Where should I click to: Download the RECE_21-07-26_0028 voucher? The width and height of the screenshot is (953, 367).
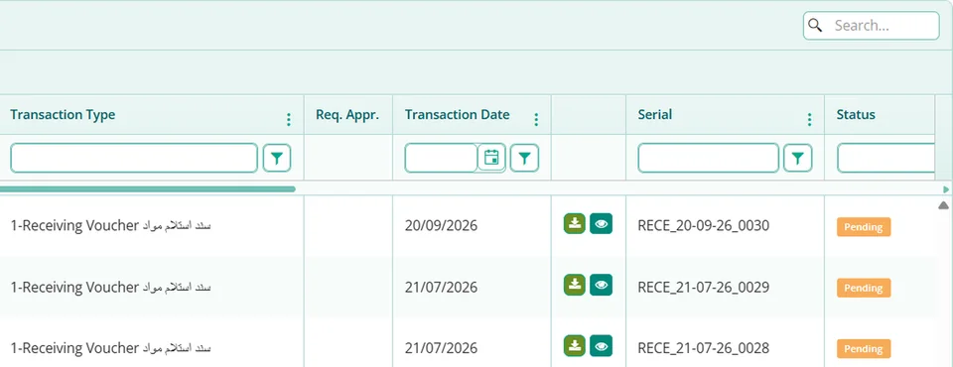click(575, 346)
